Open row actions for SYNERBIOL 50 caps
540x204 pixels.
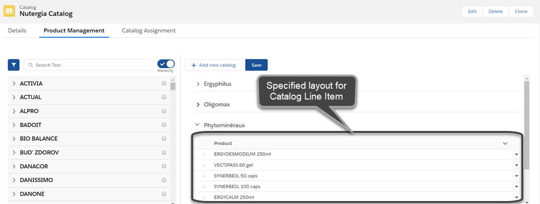tap(516, 176)
